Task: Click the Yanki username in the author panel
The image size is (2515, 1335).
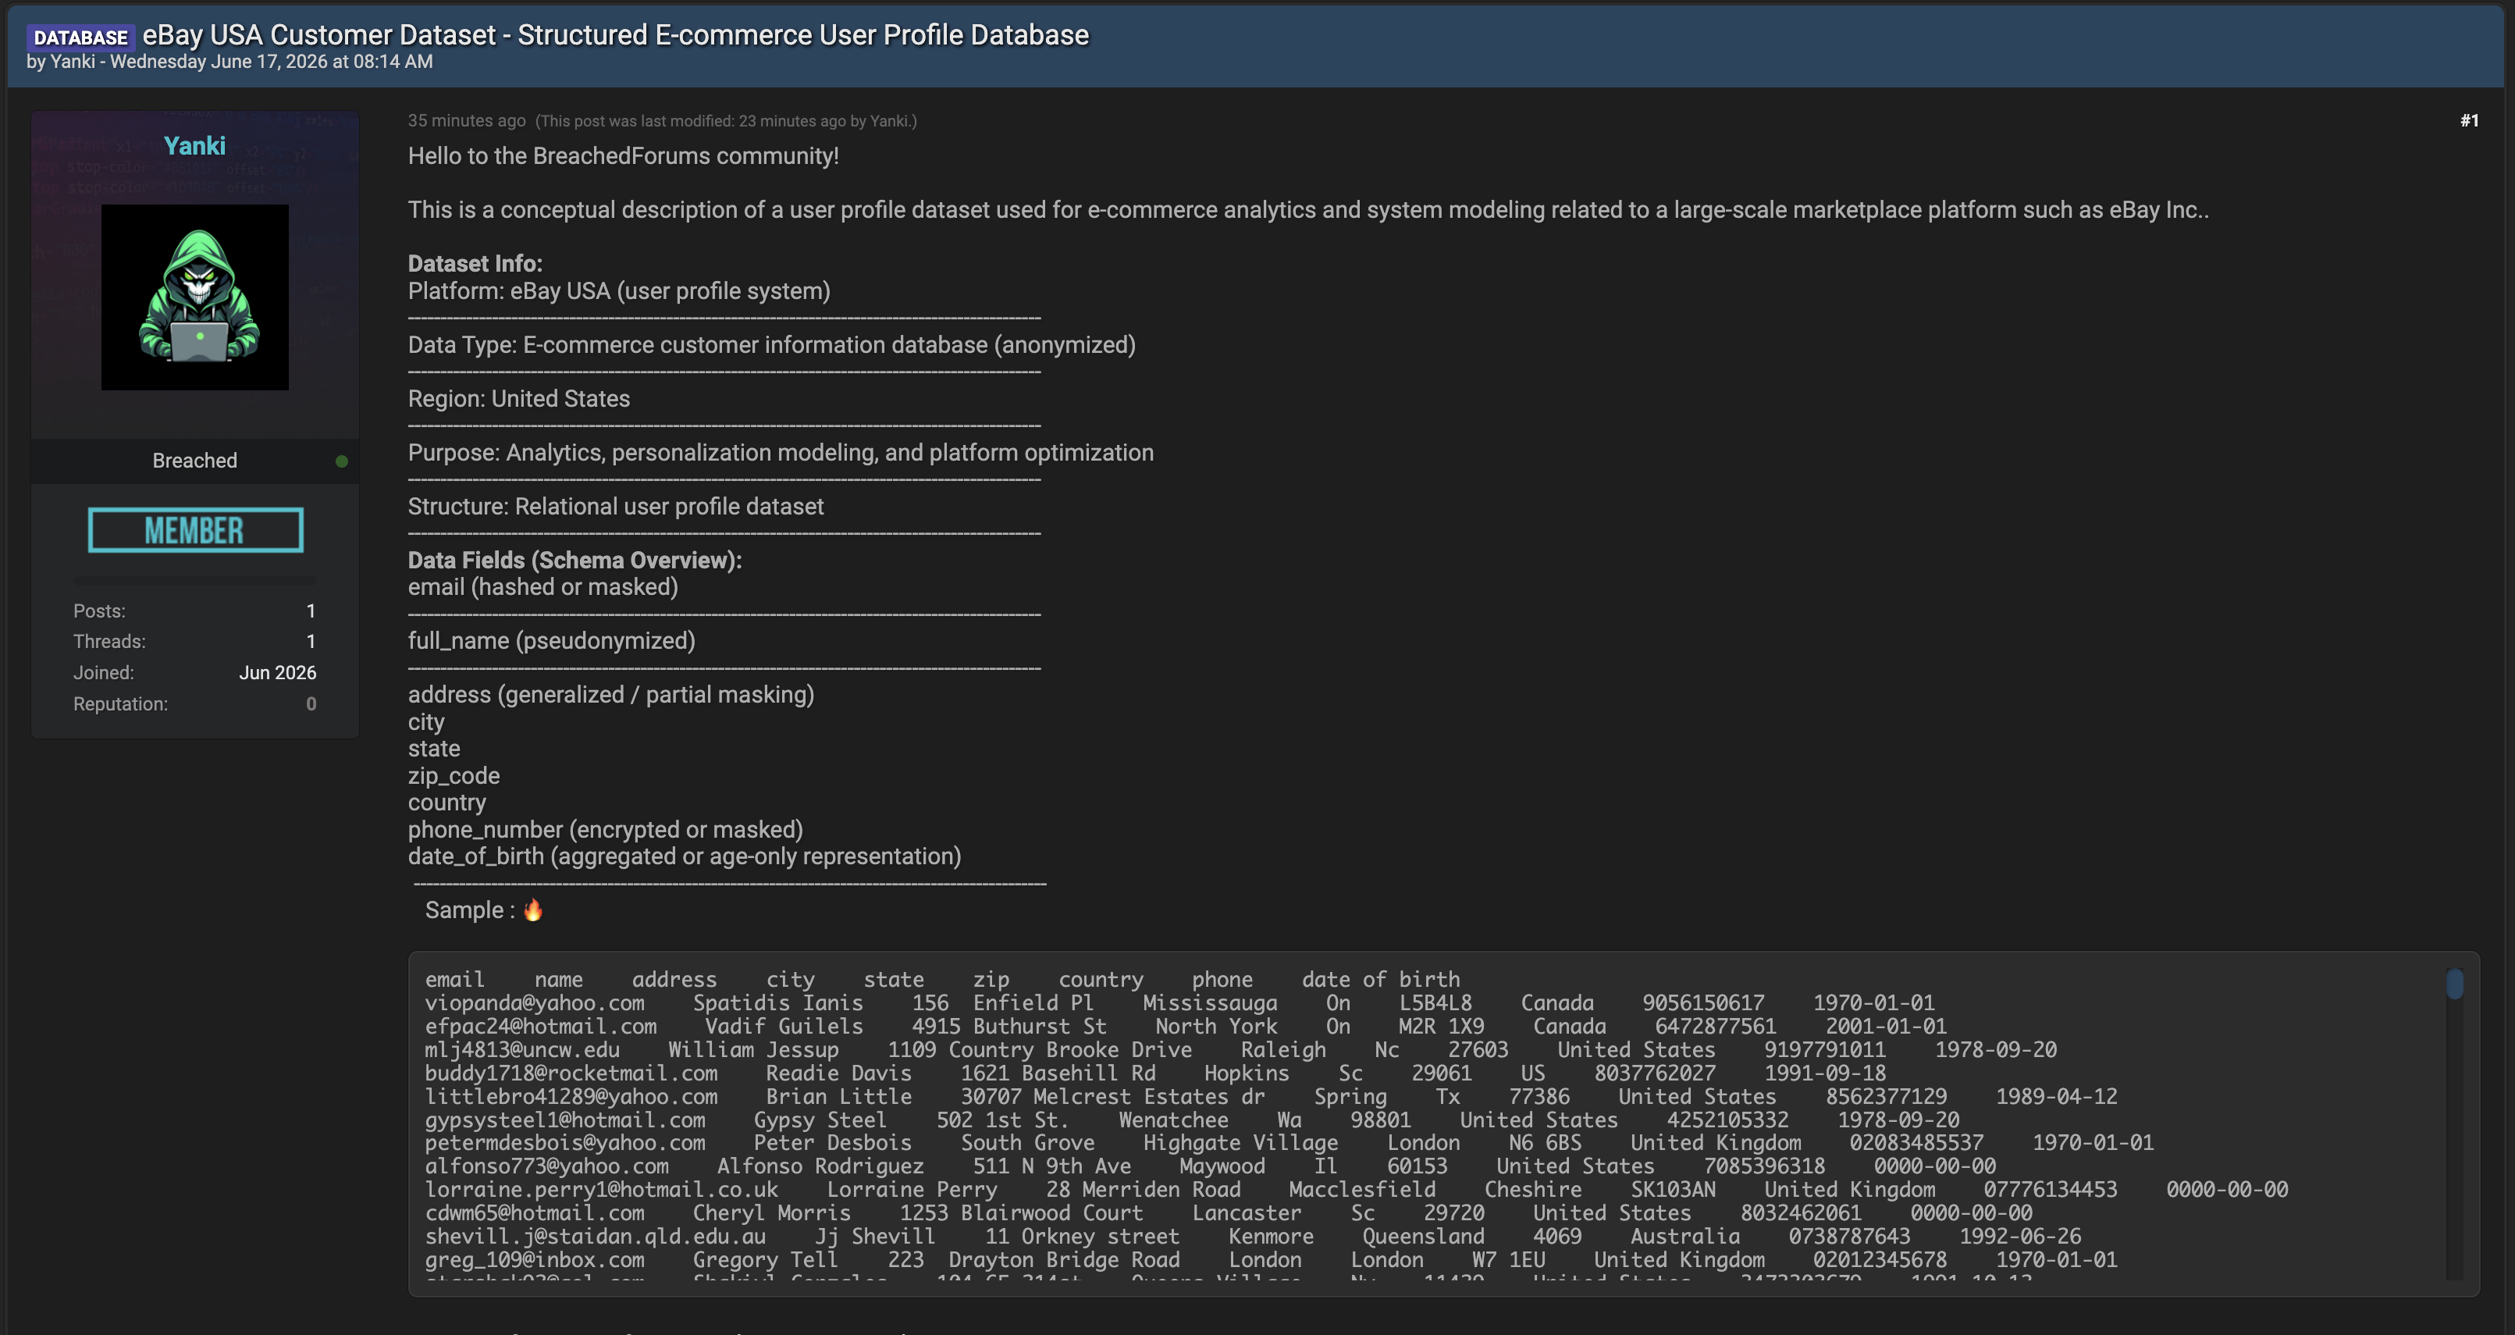Action: 194,145
